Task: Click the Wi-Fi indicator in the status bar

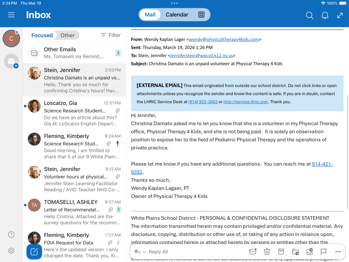Action: tap(323, 3)
